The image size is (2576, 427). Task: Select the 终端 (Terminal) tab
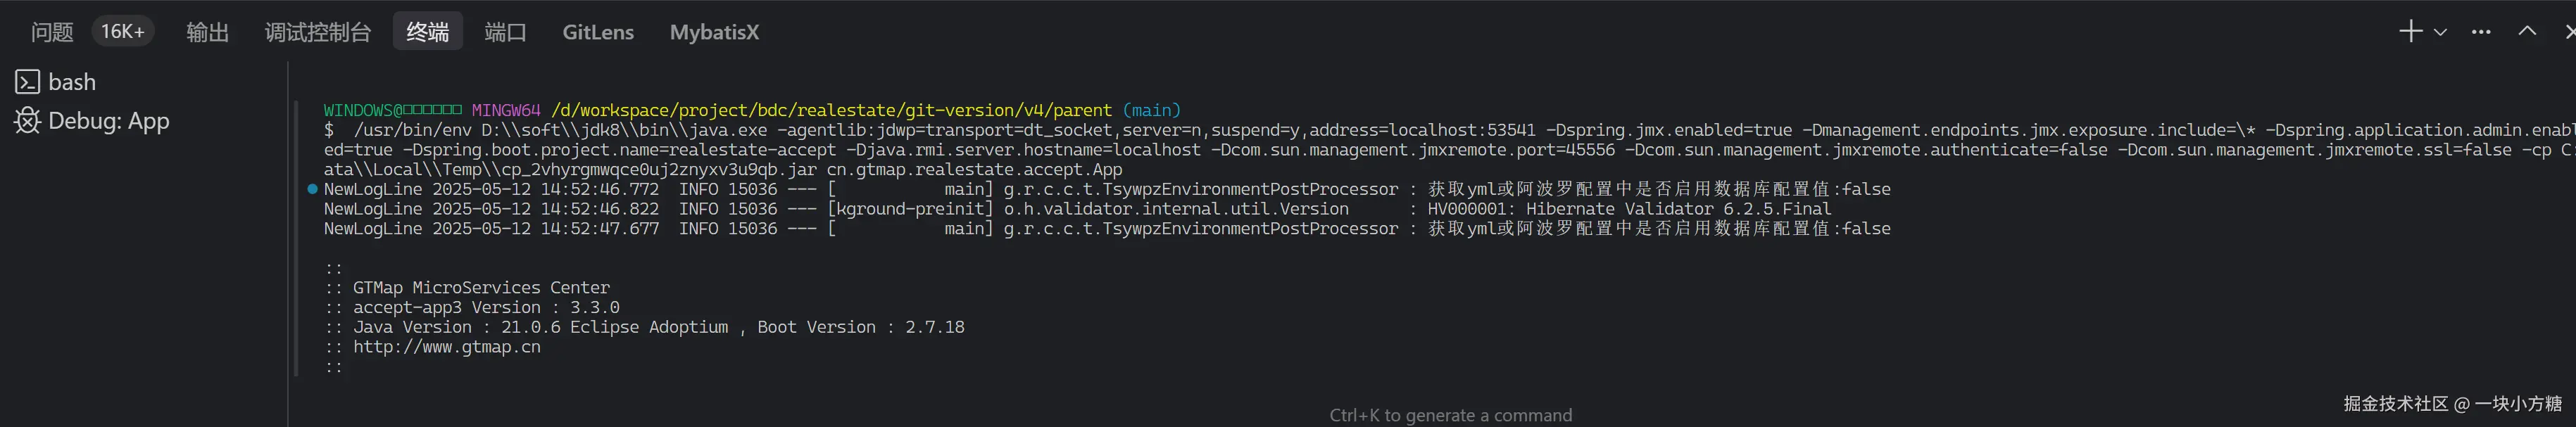click(x=427, y=32)
